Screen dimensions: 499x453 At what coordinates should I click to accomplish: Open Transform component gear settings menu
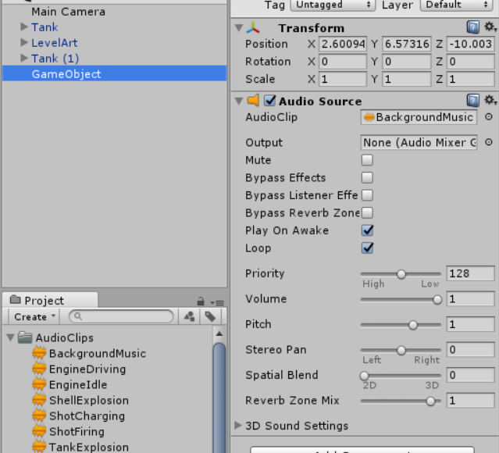tap(490, 27)
